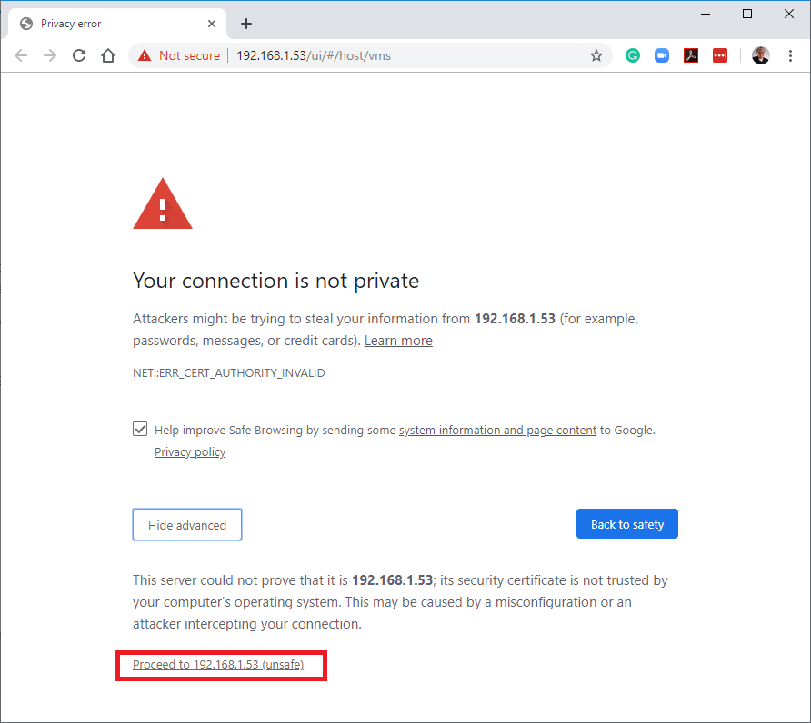The image size is (811, 723).
Task: Open the user profile avatar
Action: [x=760, y=55]
